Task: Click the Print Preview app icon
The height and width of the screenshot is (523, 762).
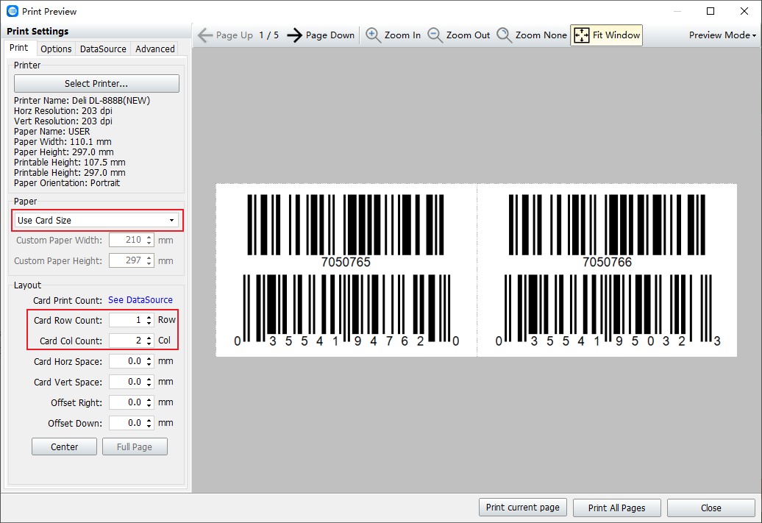Action: point(13,11)
